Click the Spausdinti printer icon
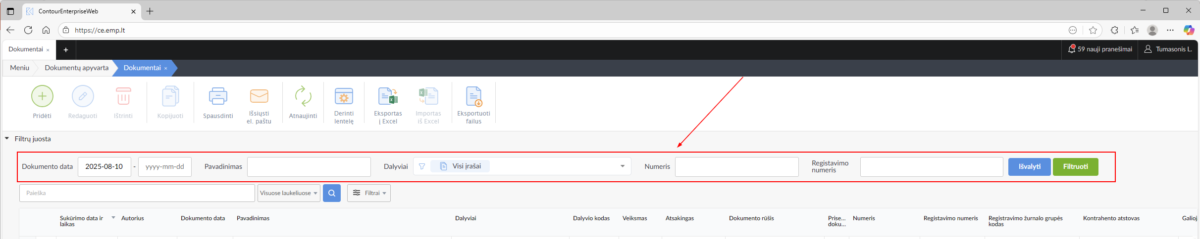 tap(218, 96)
